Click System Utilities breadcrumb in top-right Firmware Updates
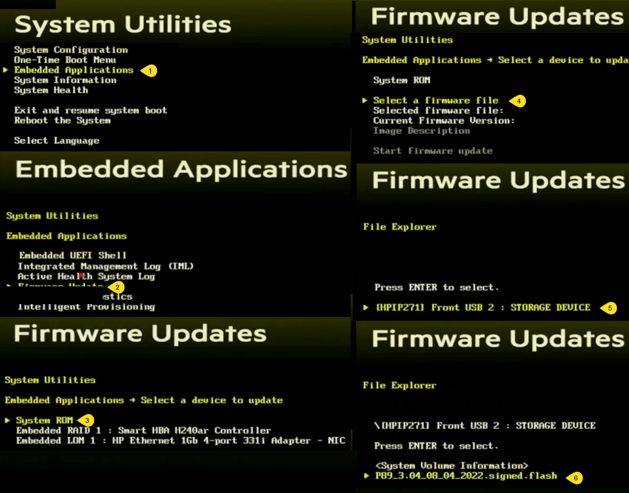Screen dimensions: 629x493 (407, 40)
